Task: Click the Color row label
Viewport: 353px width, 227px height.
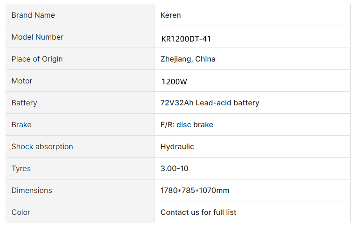Action: pos(20,212)
